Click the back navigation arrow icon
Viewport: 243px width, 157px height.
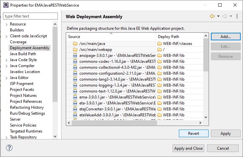tap(212, 16)
